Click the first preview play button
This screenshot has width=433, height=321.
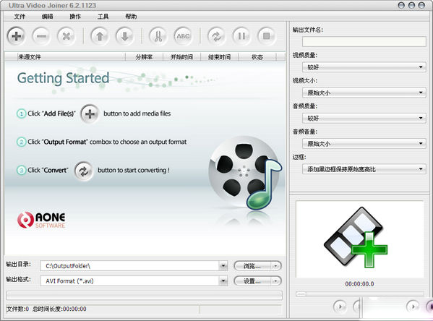pyautogui.click(x=340, y=307)
